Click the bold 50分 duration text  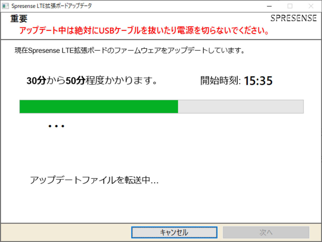point(75,81)
